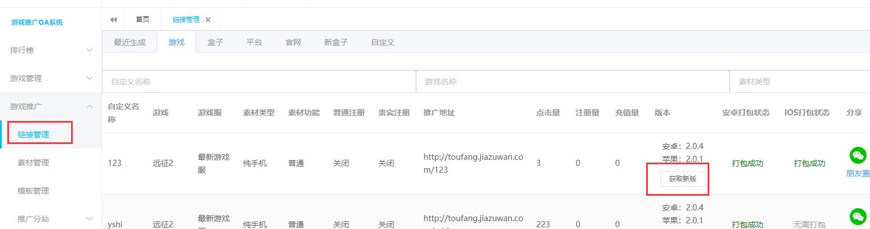The image size is (870, 229).
Task: Expand the 排行榜 sidebar menu
Action: [x=51, y=50]
